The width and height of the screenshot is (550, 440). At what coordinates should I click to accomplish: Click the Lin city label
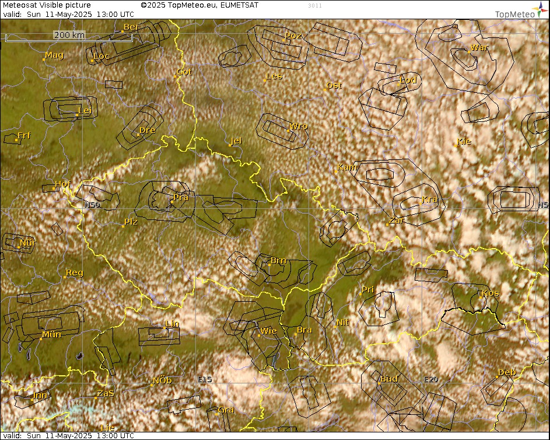172,323
